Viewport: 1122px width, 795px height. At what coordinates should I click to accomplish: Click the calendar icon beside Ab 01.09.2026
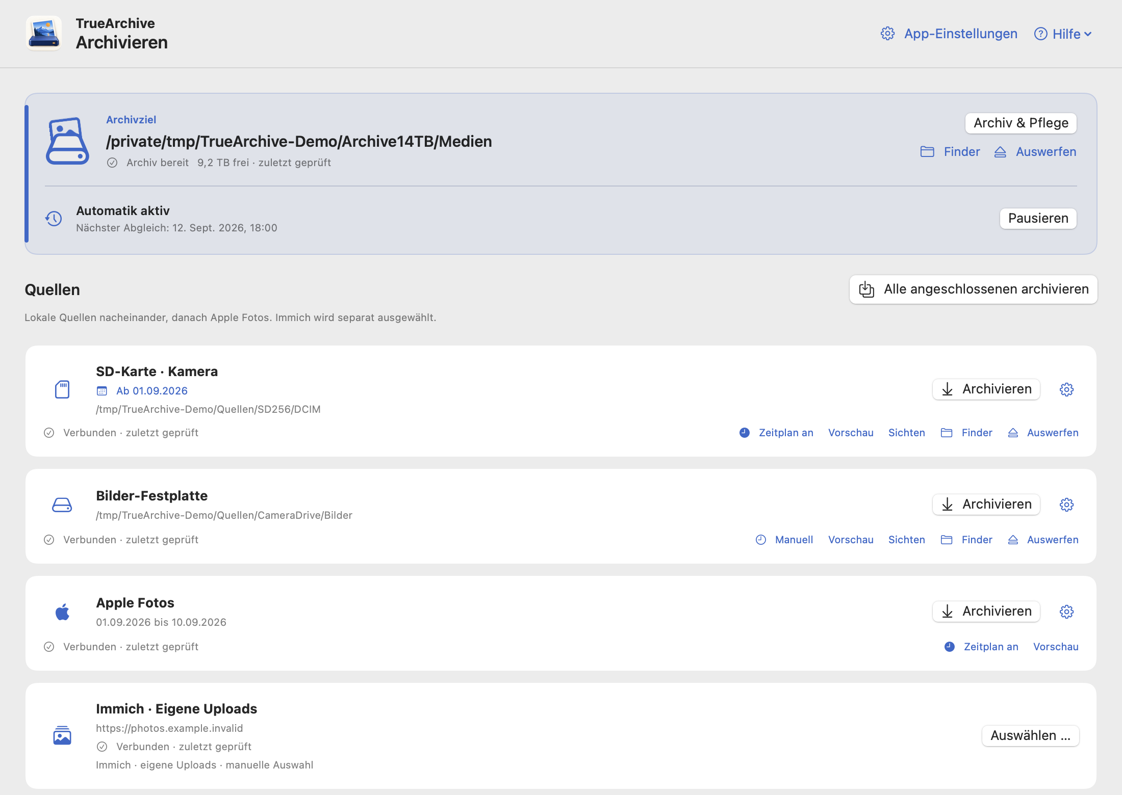point(102,391)
